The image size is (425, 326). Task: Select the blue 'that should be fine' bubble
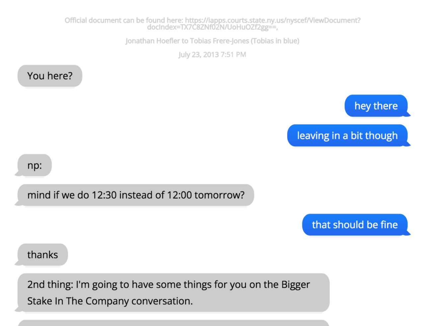(355, 225)
